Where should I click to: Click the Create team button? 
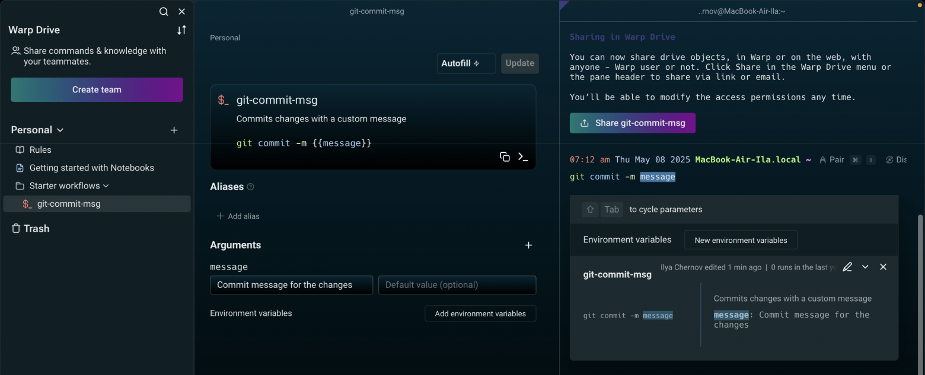click(97, 89)
